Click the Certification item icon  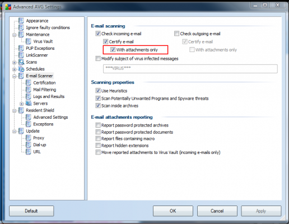[29, 83]
